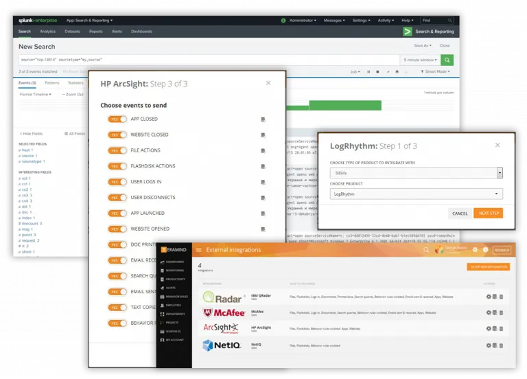Click the Find box in the Splunk top bar
This screenshot has width=527, height=379.
click(437, 21)
